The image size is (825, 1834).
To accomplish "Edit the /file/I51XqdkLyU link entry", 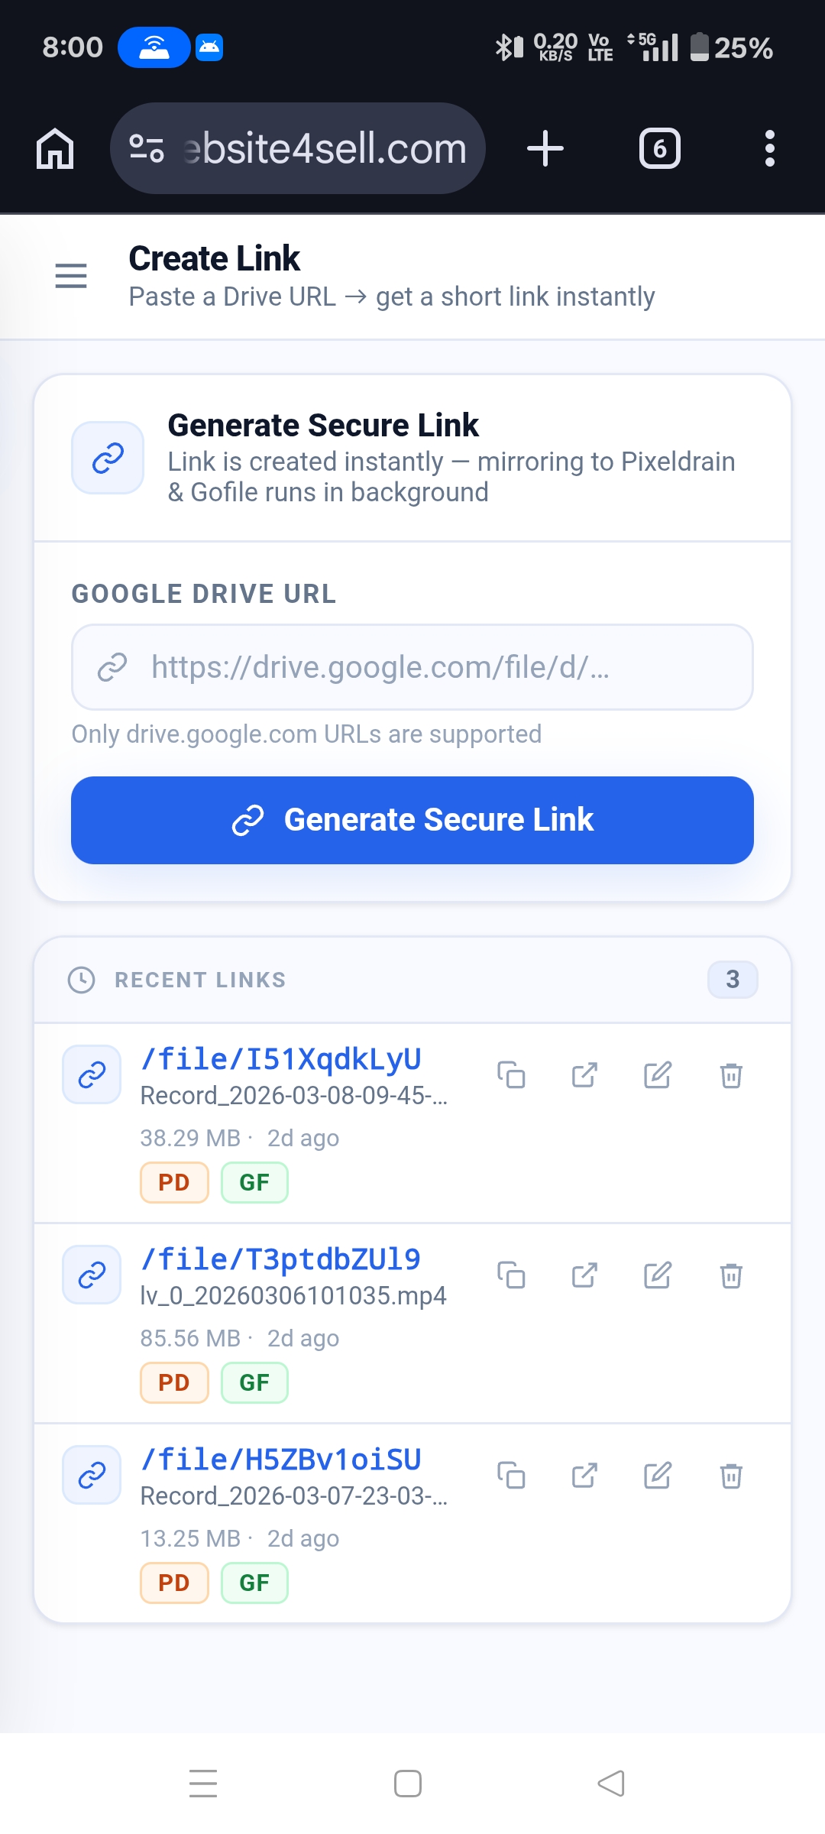I will [658, 1076].
